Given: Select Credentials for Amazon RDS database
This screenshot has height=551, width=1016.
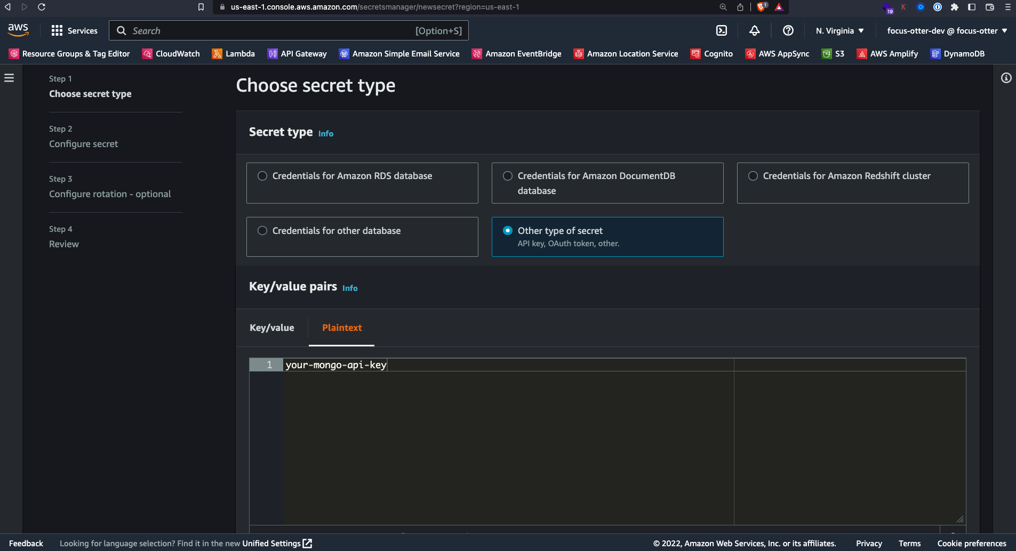Looking at the screenshot, I should click(x=362, y=183).
